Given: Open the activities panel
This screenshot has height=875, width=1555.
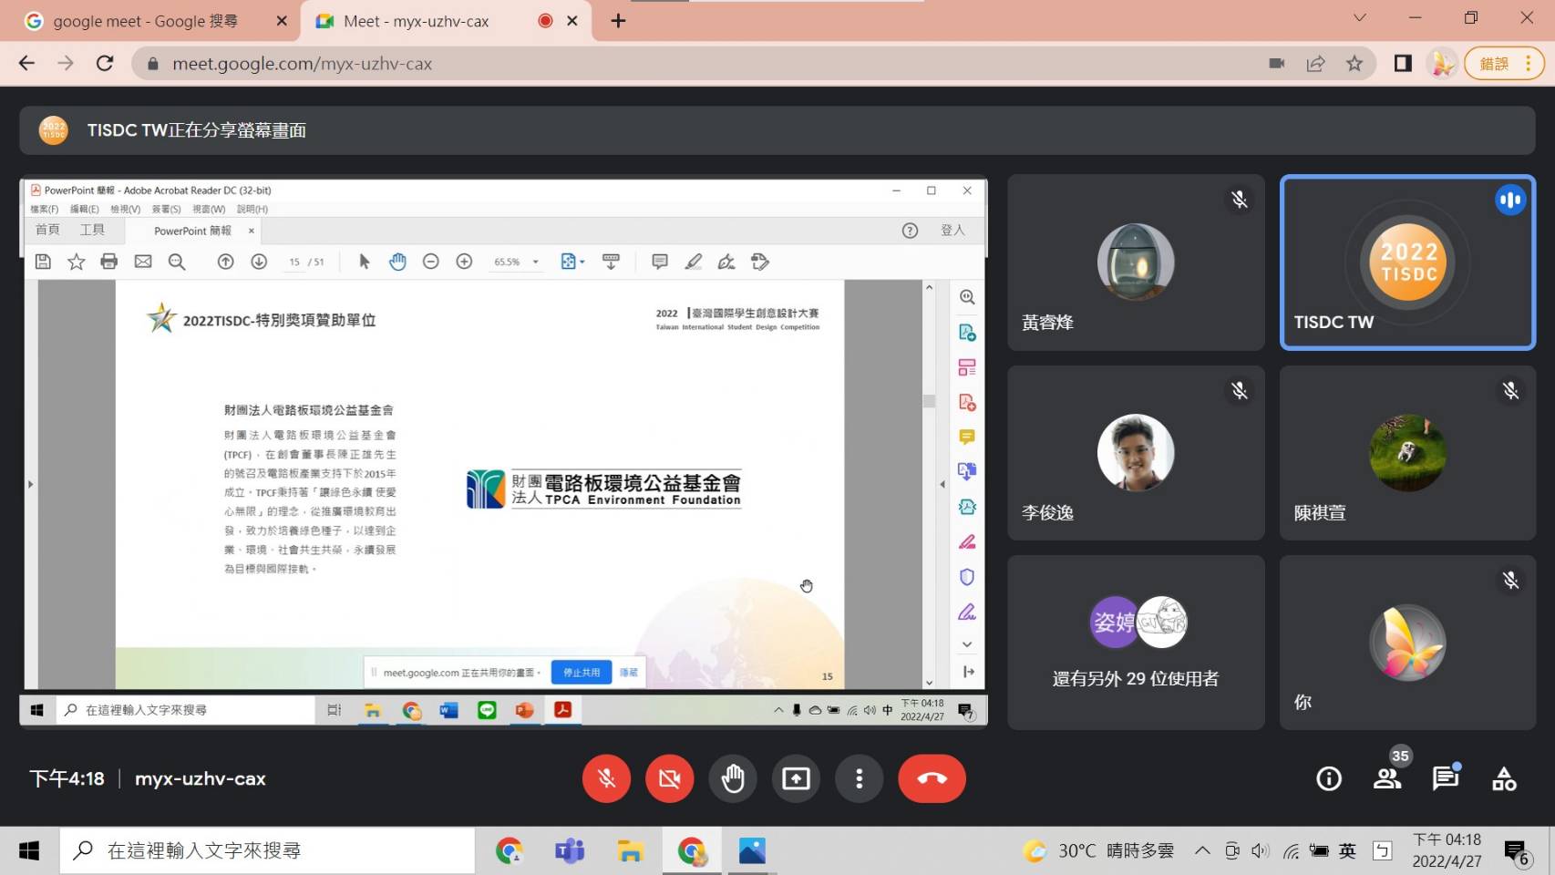Looking at the screenshot, I should 1503,778.
